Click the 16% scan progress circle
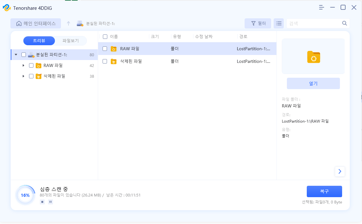 tap(25, 195)
